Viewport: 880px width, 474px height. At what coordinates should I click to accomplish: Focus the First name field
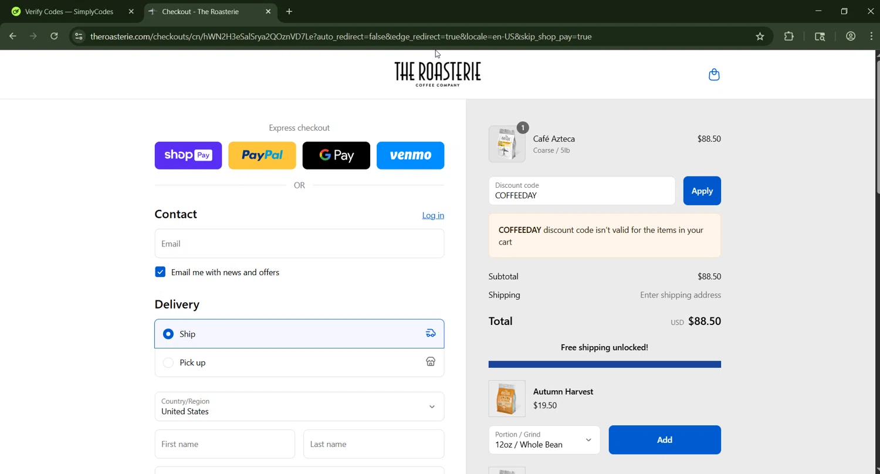[225, 444]
